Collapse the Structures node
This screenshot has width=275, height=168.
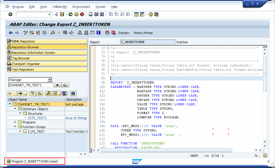click(x=20, y=113)
